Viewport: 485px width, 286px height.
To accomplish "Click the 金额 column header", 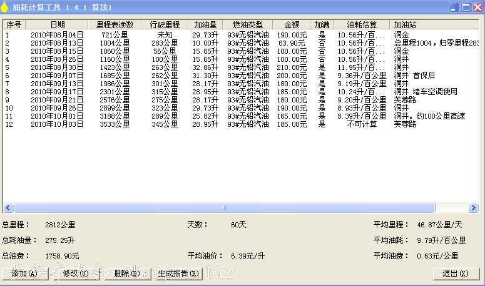I will point(291,24).
